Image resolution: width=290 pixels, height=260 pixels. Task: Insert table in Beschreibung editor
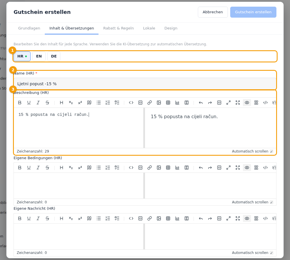(168, 103)
